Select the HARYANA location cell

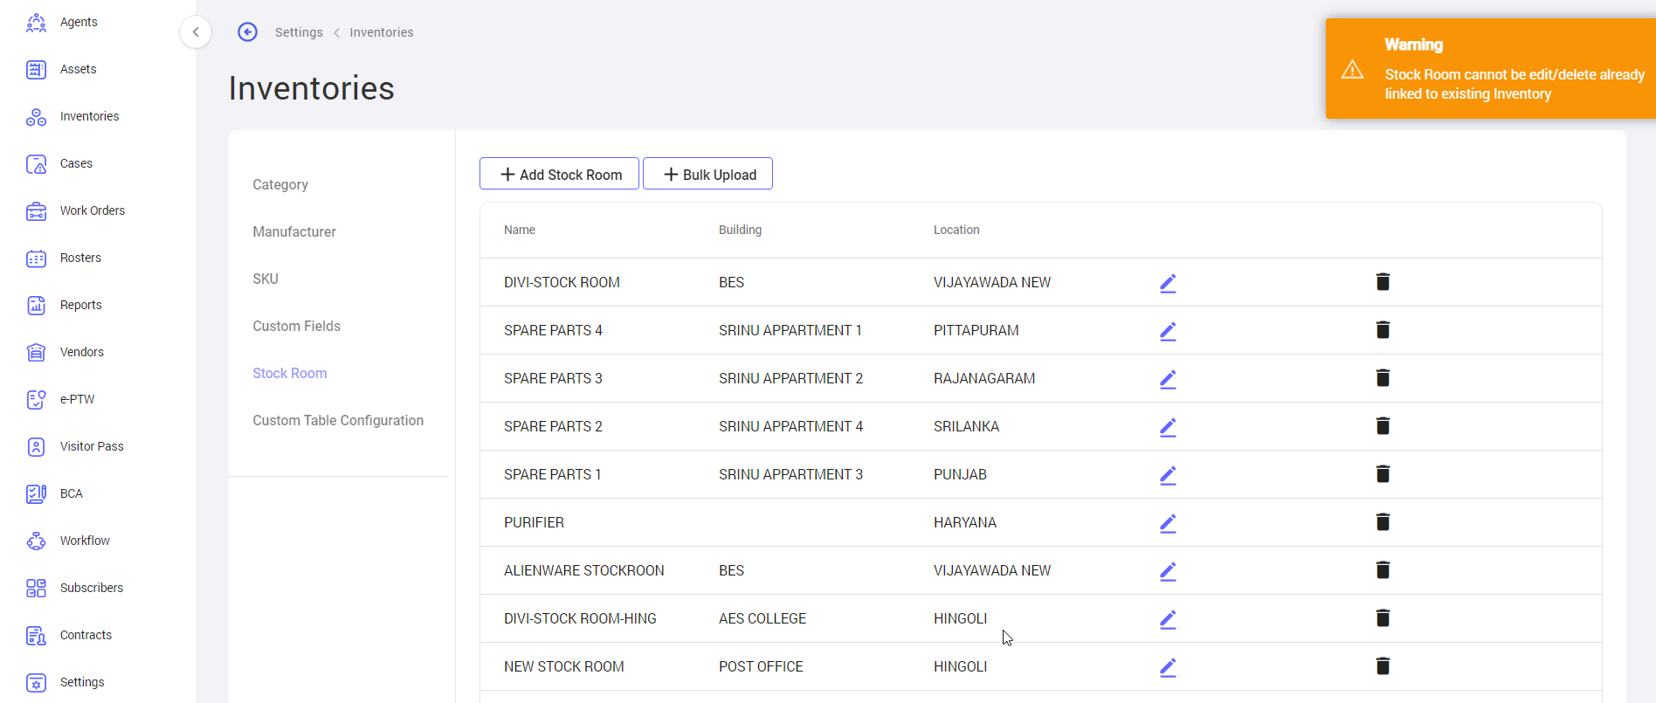tap(965, 522)
